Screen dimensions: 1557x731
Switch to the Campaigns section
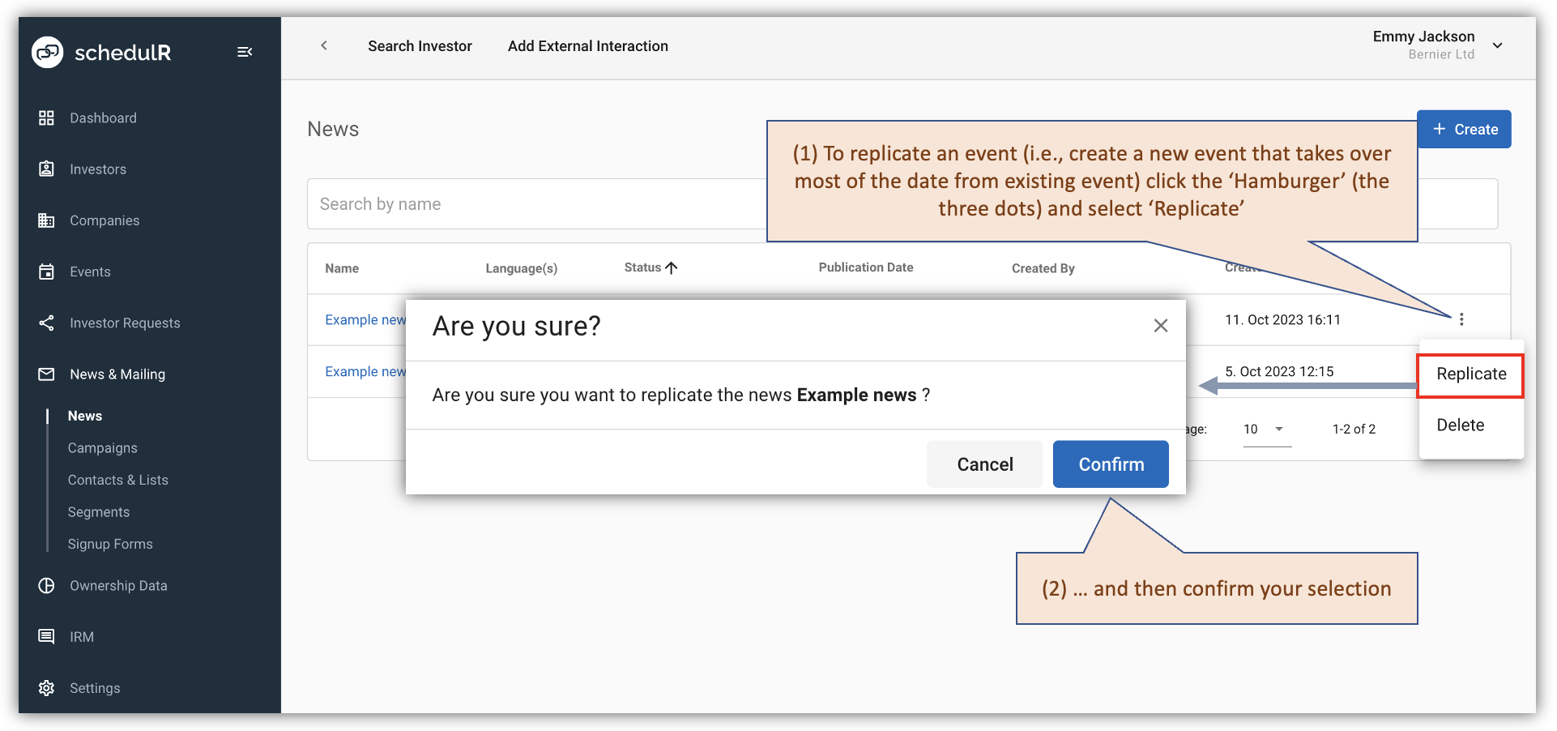102,447
